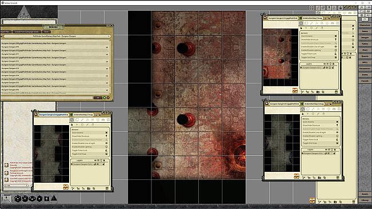Select the lightbulb lighting tool in upper-right map window
This screenshot has height=209, width=372.
coord(327,23)
